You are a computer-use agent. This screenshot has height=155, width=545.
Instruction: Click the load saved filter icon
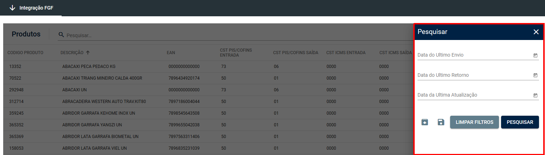pyautogui.click(x=425, y=122)
